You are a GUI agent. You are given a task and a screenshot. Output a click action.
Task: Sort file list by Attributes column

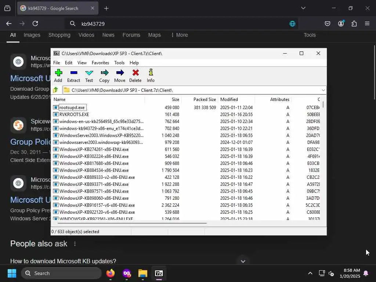pos(273,99)
